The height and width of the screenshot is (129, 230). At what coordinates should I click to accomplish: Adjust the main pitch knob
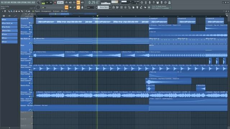pyautogui.click(x=38, y=7)
